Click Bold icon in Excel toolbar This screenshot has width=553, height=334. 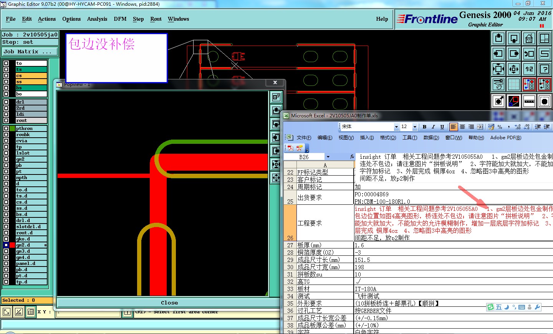(x=424, y=127)
